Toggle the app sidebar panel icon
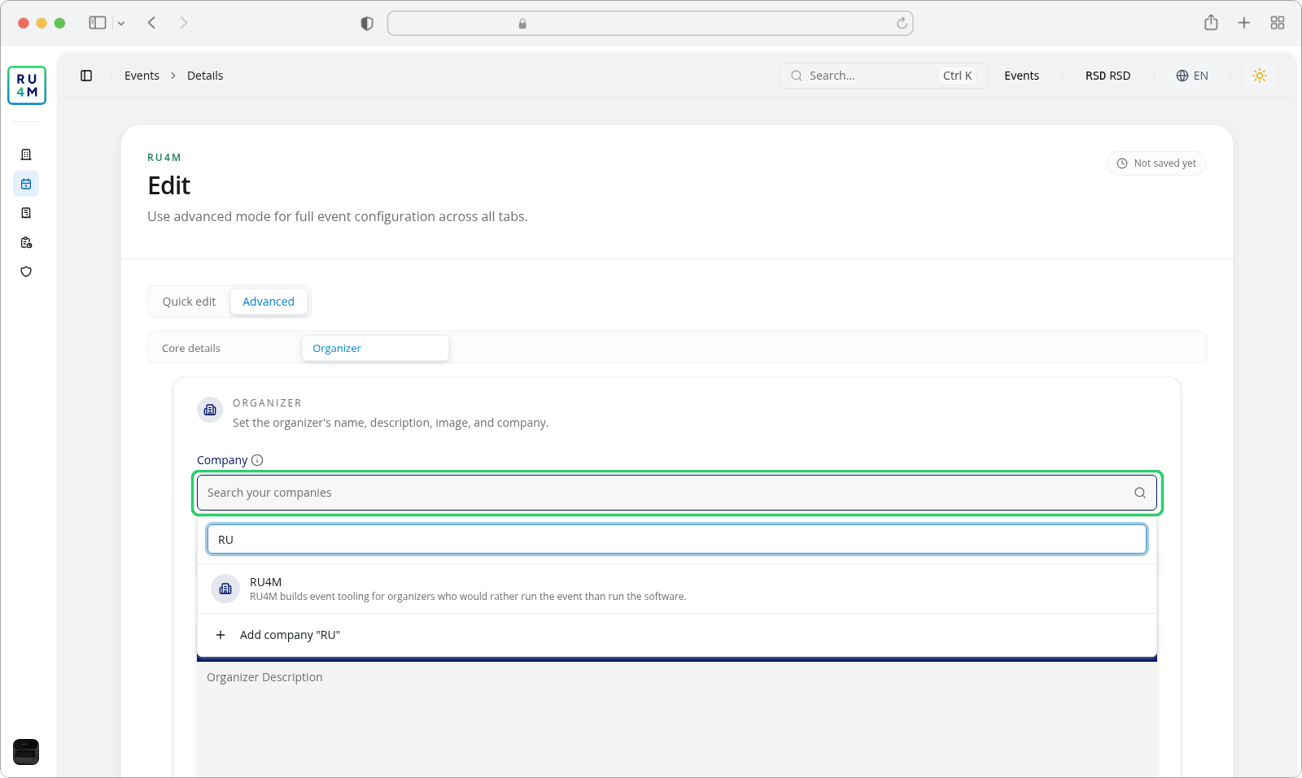Screen dimensions: 1302x778 coord(86,76)
